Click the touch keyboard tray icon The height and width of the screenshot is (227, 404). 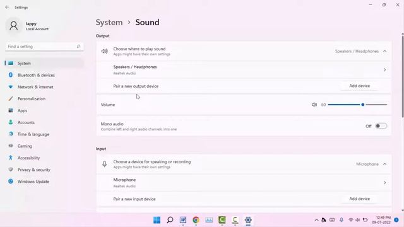click(332, 220)
